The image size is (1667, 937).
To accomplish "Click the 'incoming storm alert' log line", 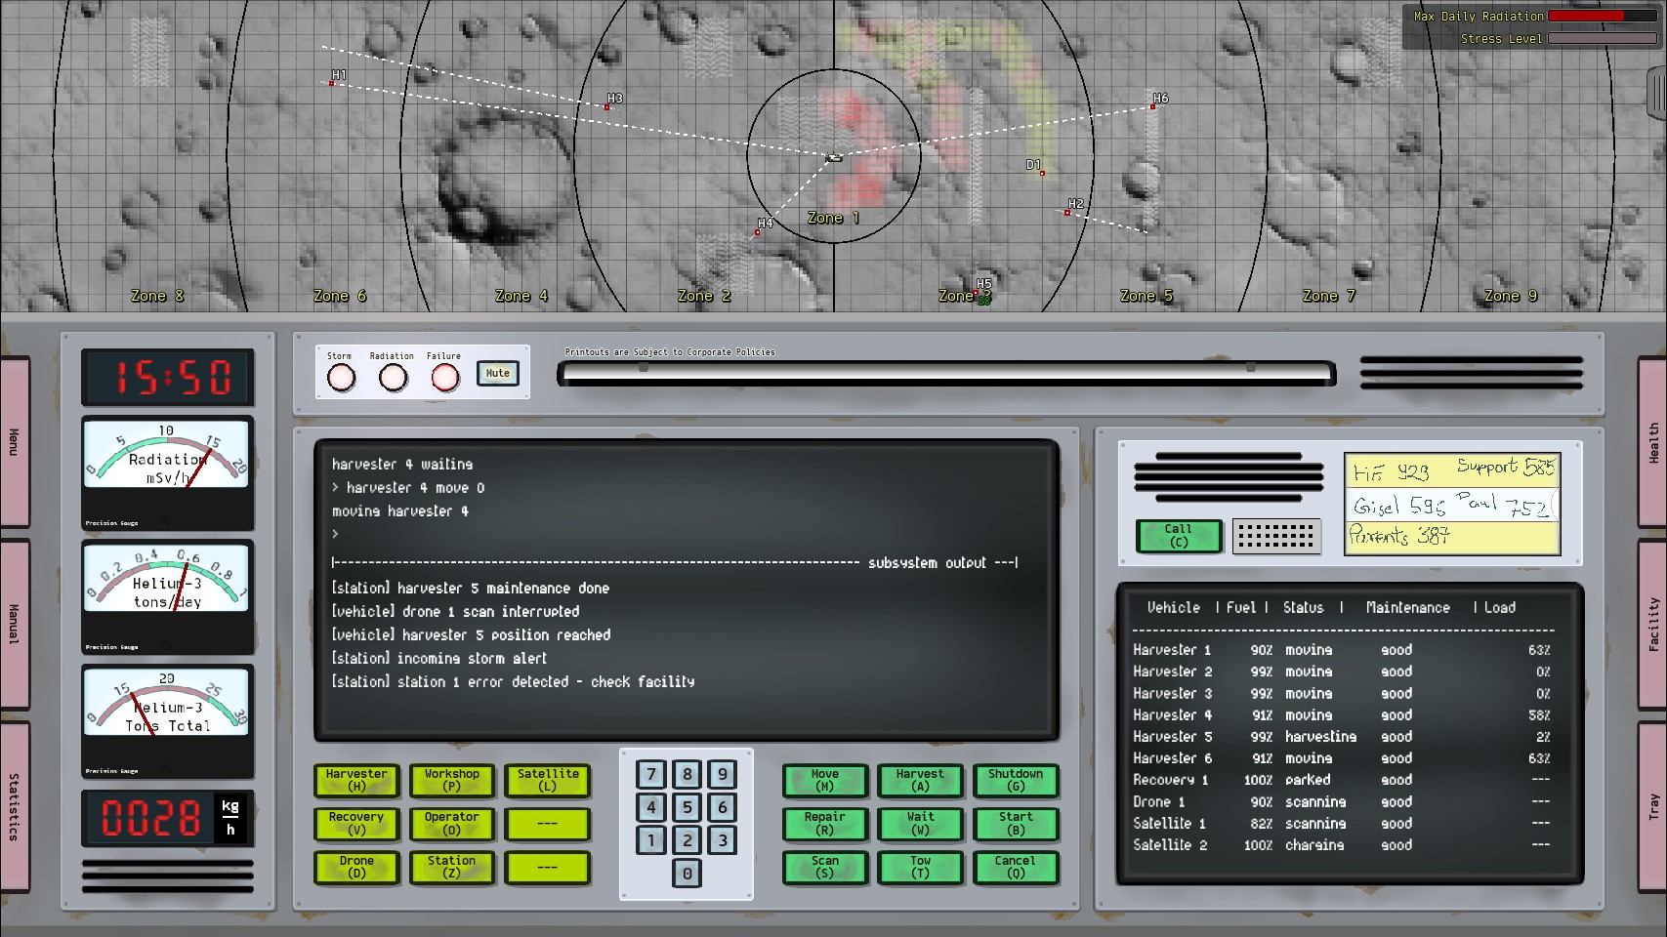I will tap(439, 659).
